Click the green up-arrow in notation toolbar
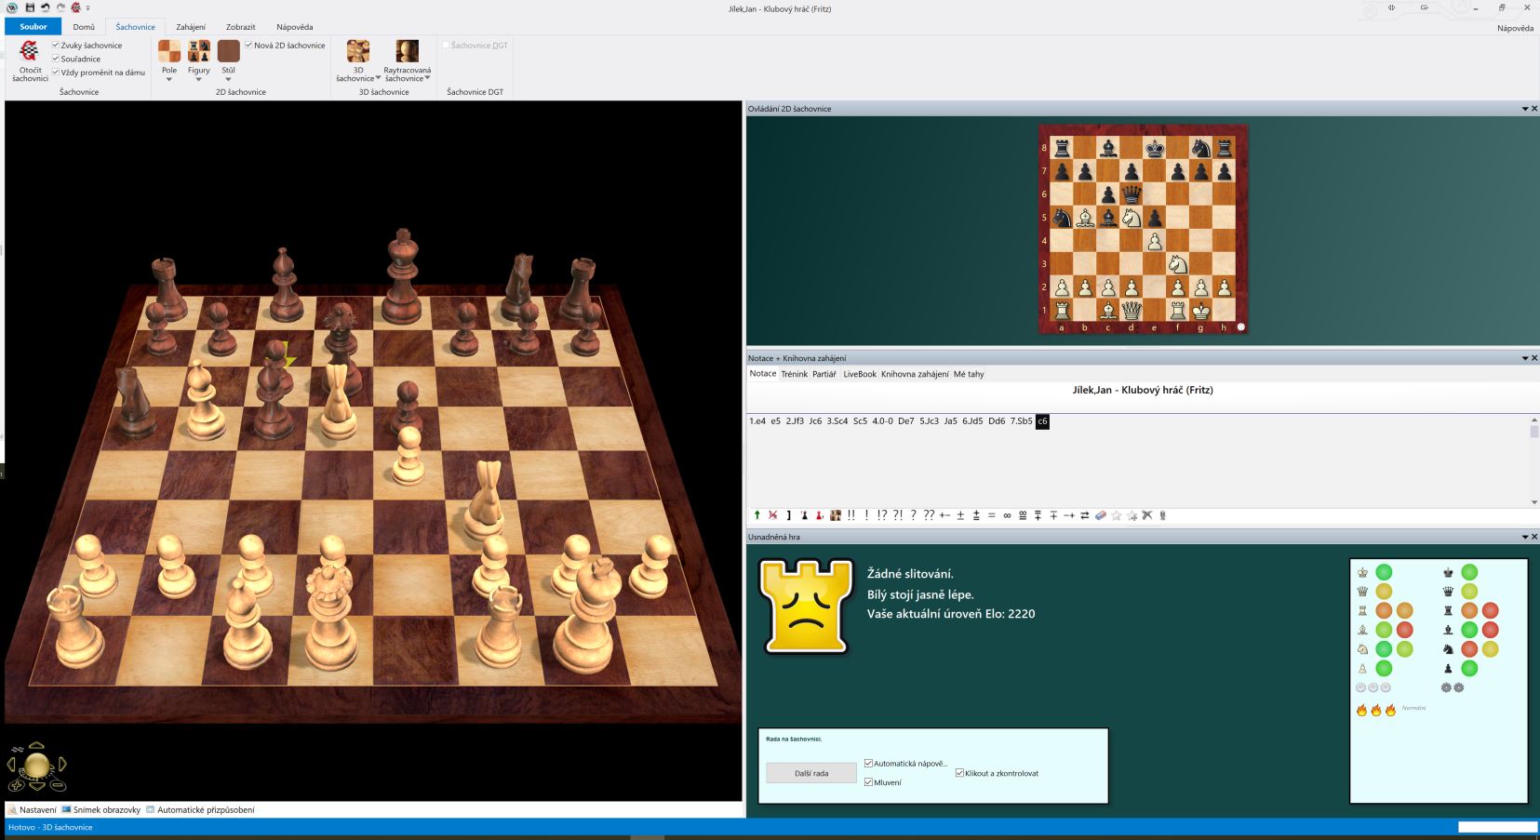Screen dimensions: 1540x840 757,515
